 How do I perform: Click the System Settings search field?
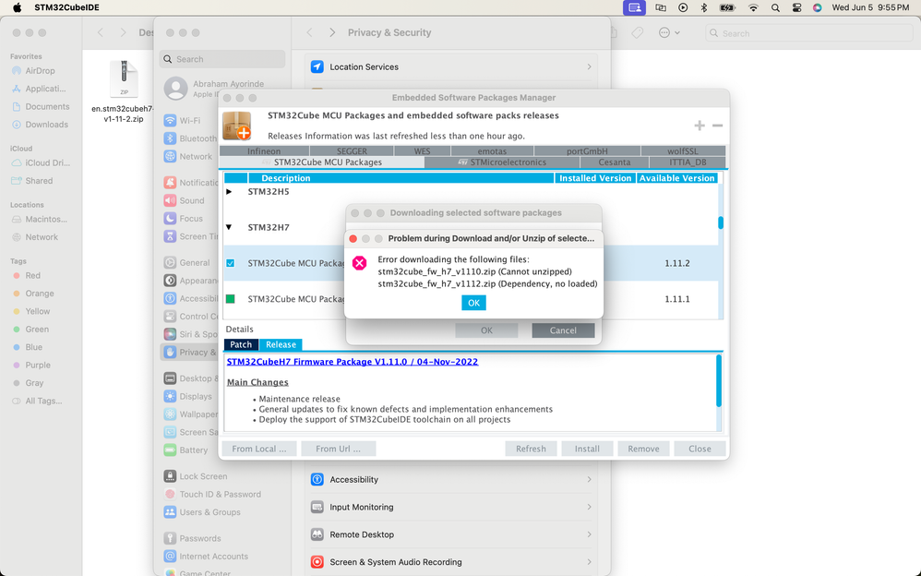222,59
